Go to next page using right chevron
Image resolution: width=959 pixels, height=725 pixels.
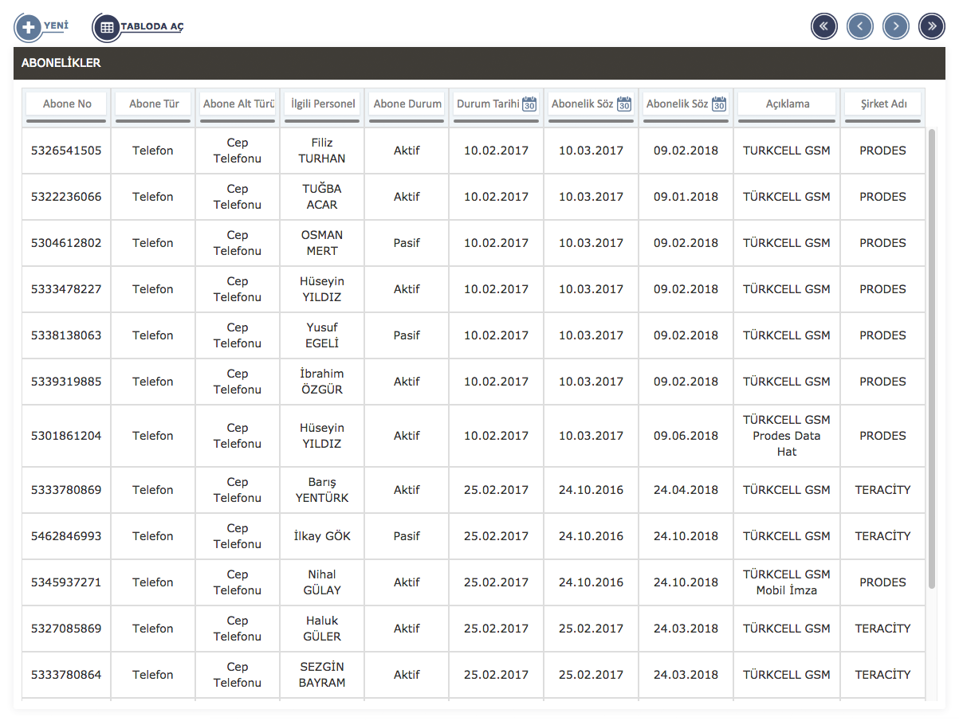pos(896,26)
